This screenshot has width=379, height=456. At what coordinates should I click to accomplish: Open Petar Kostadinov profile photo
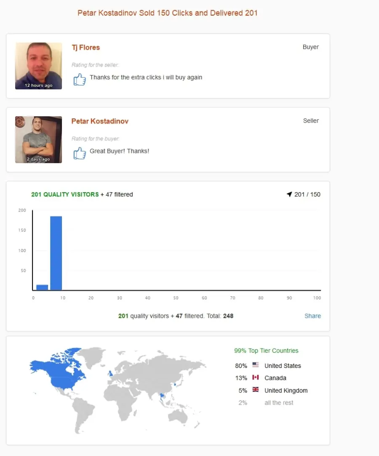click(38, 139)
